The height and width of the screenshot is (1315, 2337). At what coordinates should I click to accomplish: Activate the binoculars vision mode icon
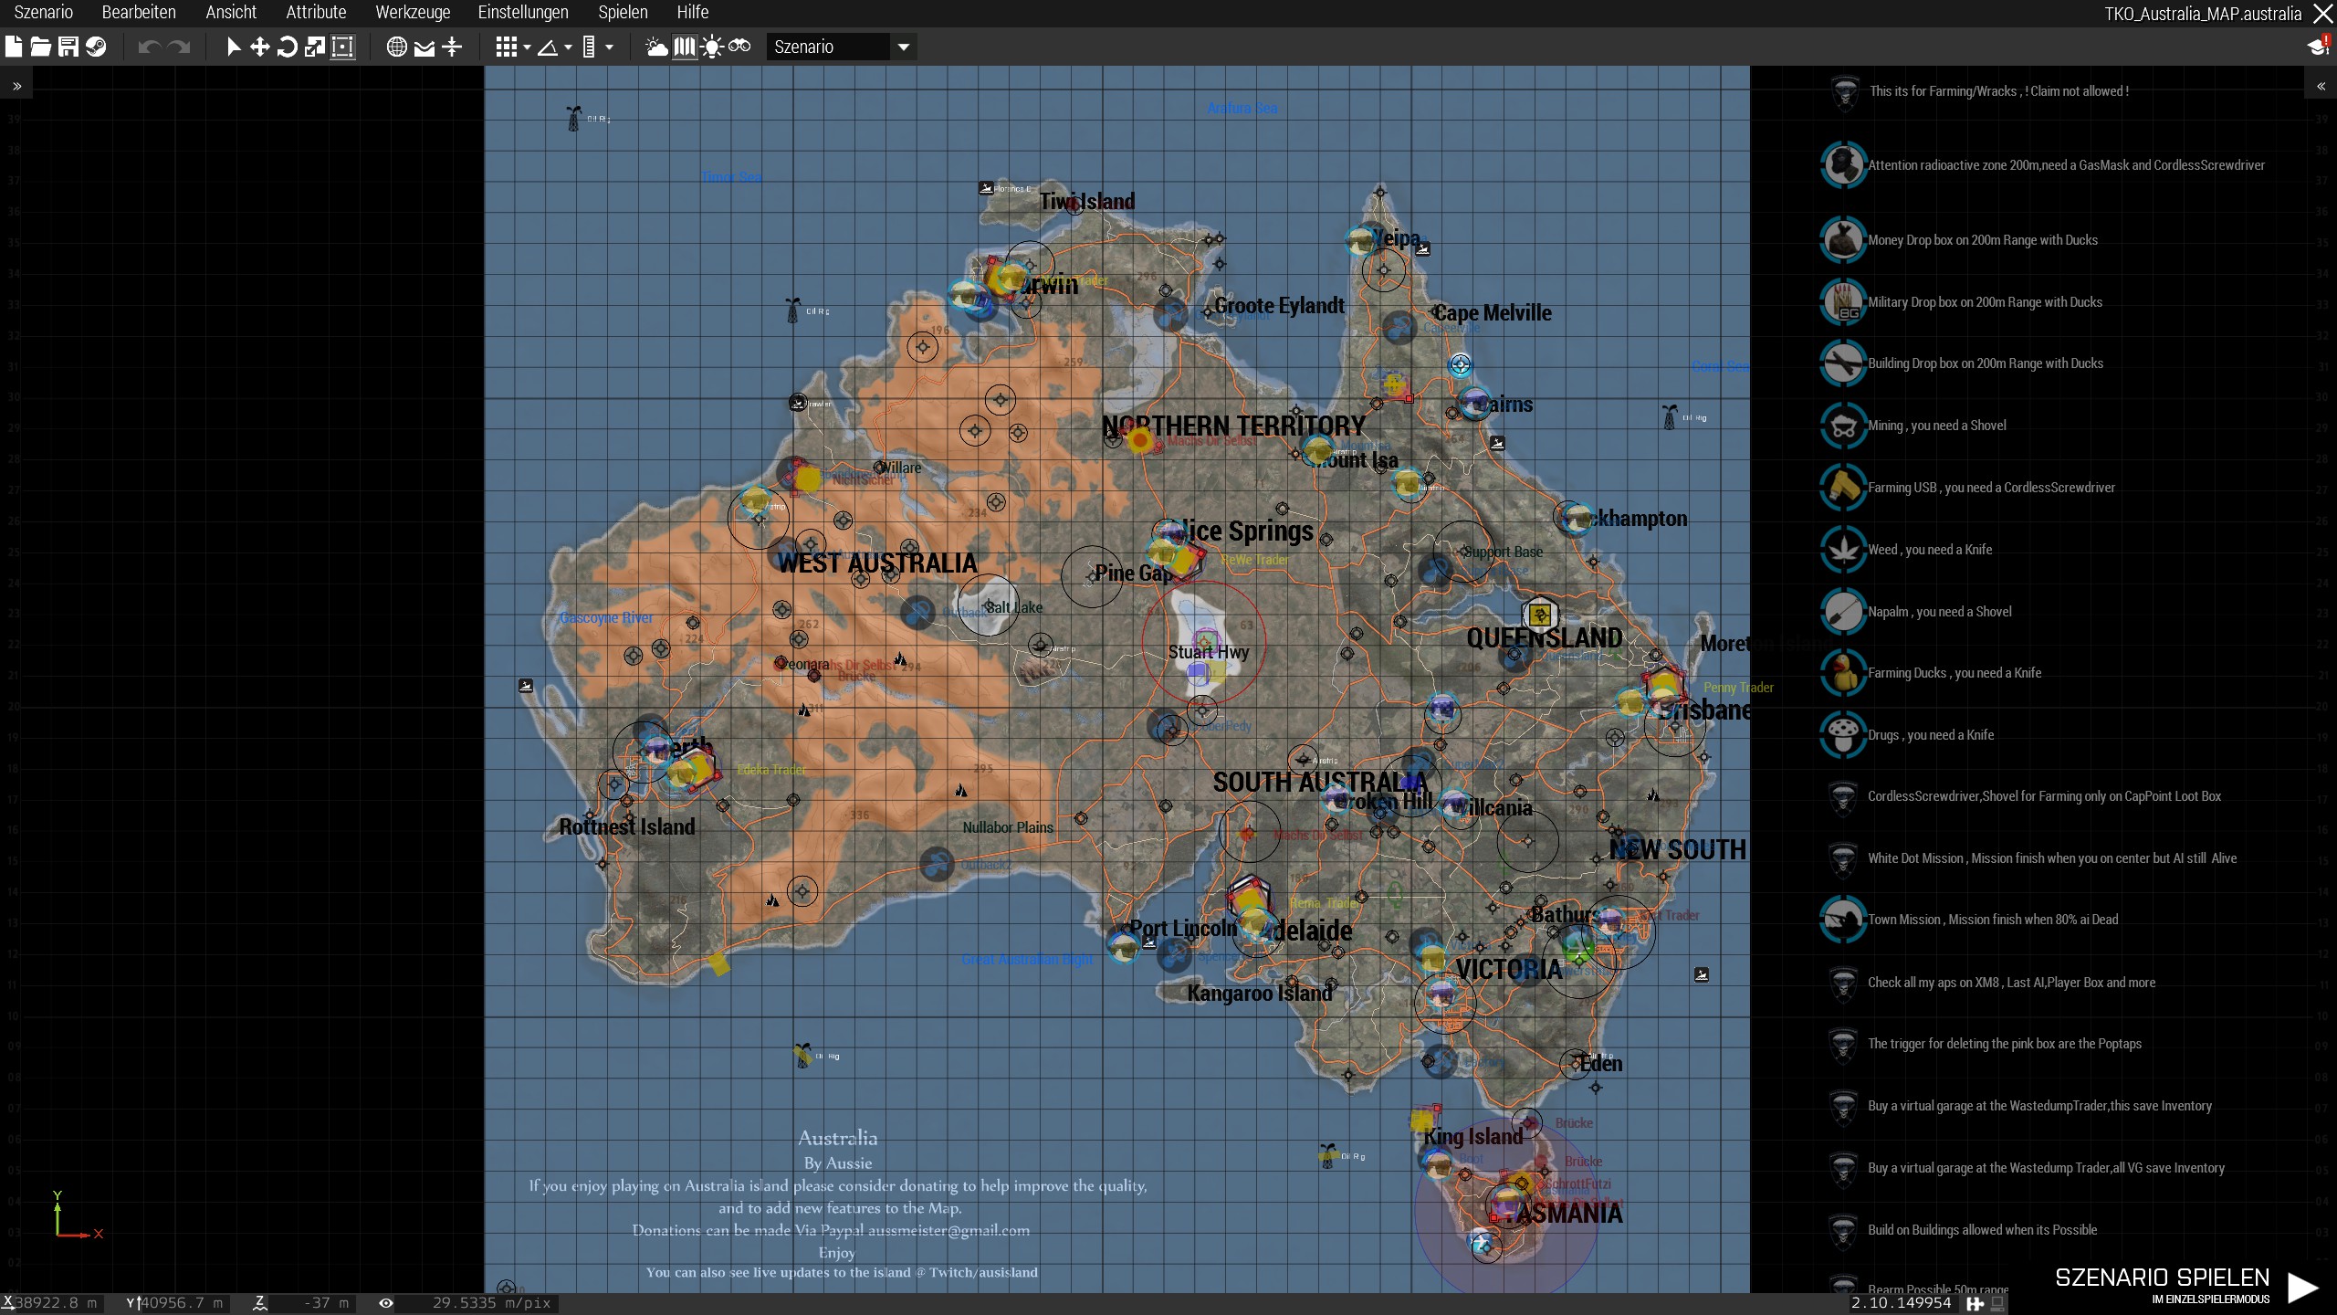(x=739, y=47)
